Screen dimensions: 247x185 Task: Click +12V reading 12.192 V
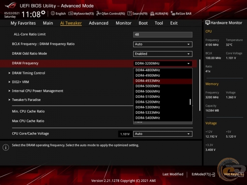click(211, 136)
